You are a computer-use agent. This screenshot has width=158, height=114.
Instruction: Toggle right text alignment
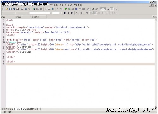[99, 13]
